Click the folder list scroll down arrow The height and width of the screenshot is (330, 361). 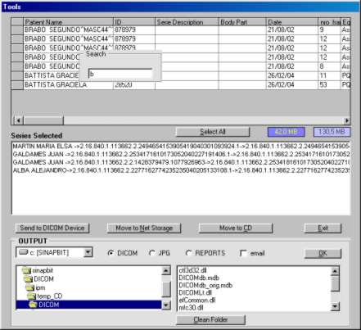(x=166, y=305)
